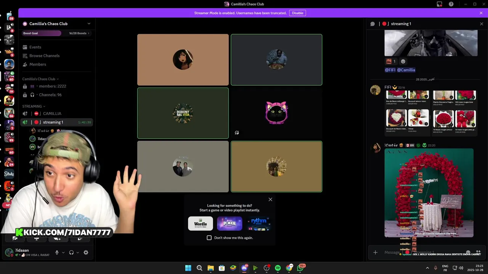Image resolution: width=488 pixels, height=274 pixels.
Task: Open the Help icon in title bar
Action: [x=451, y=4]
